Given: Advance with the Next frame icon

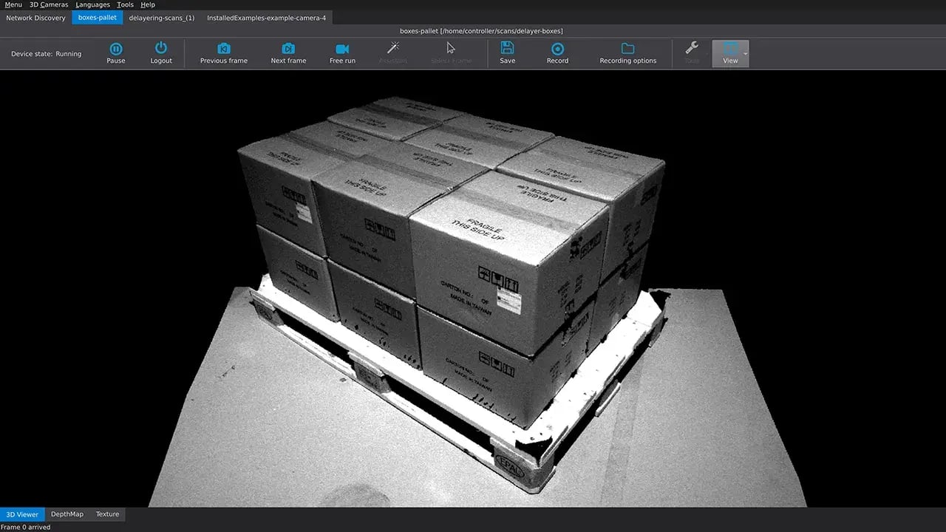Looking at the screenshot, I should (288, 52).
